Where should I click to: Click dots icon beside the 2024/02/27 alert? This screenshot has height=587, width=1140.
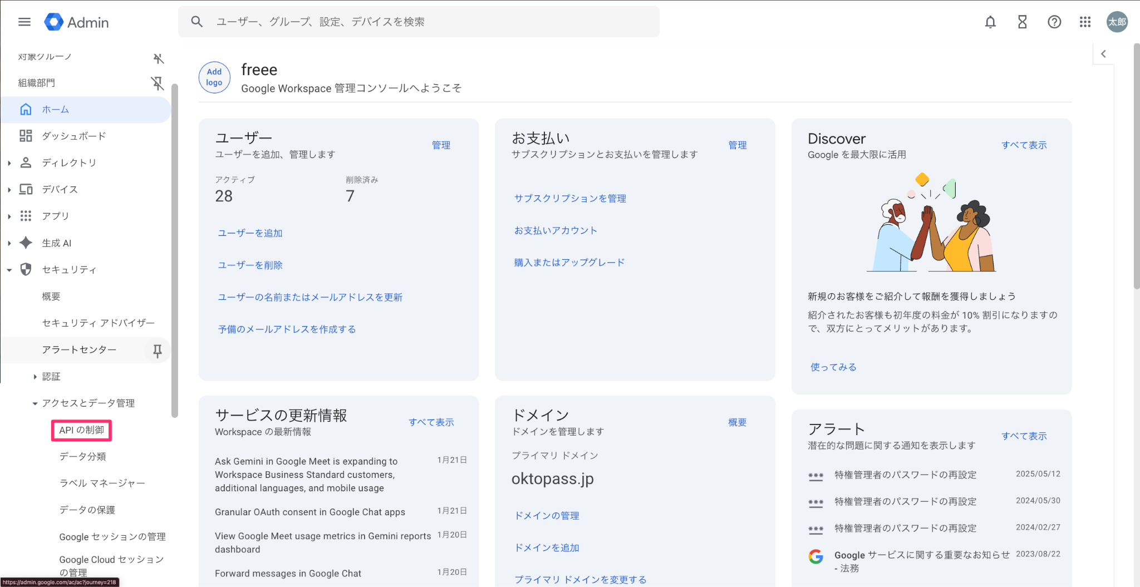(816, 530)
